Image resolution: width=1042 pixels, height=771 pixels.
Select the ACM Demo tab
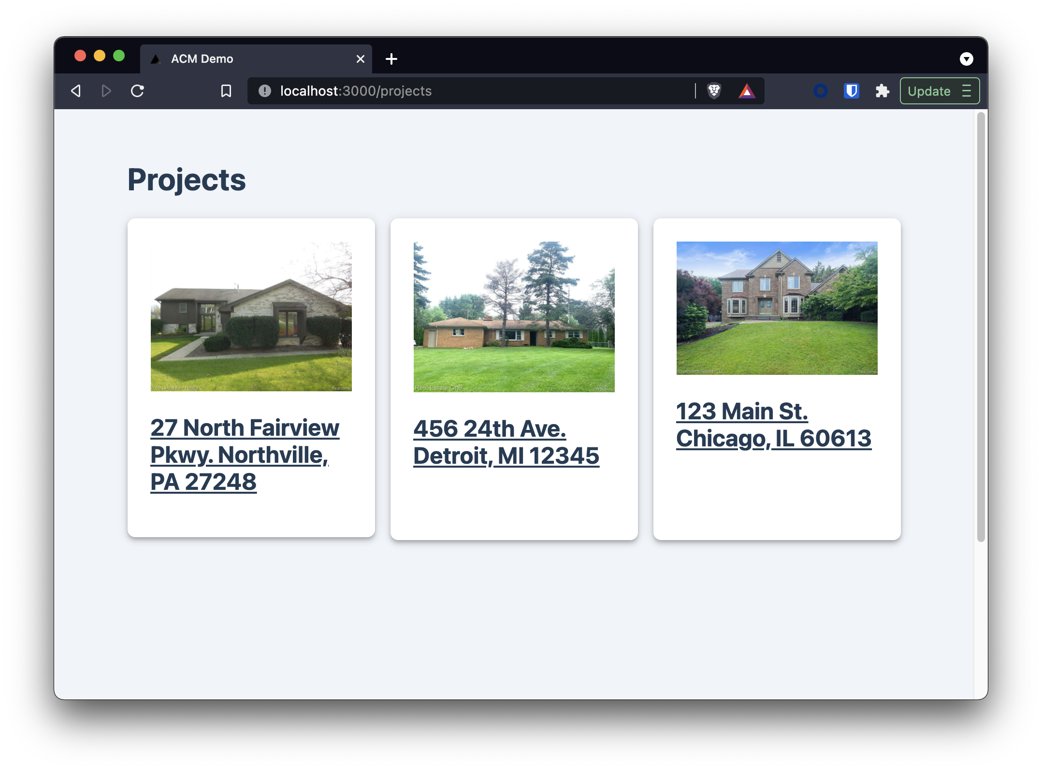coord(242,59)
